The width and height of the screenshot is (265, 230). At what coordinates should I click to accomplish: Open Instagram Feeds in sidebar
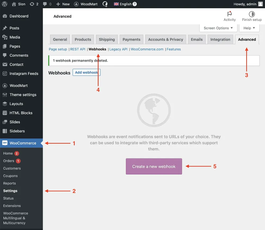pyautogui.click(x=24, y=74)
